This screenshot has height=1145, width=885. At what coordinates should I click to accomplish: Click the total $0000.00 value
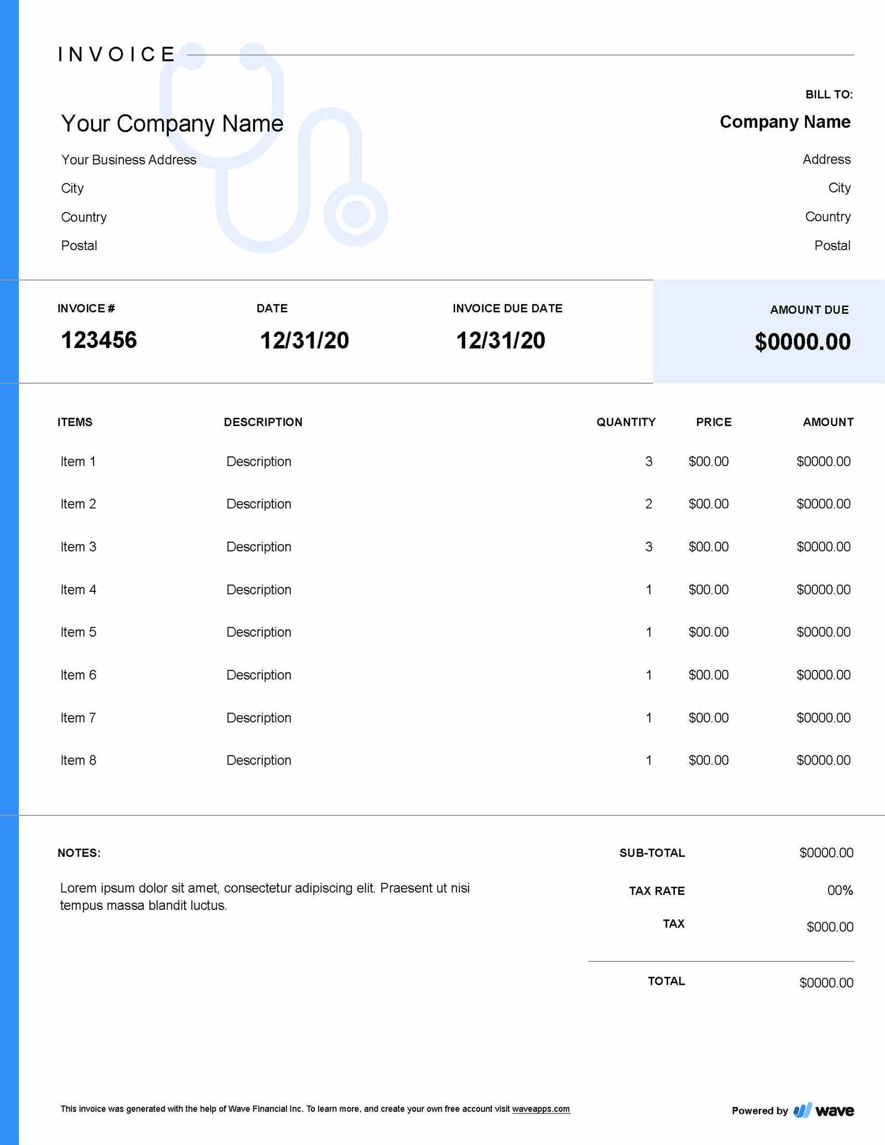click(826, 983)
